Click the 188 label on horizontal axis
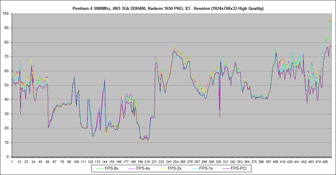 pyautogui.click(x=133, y=162)
